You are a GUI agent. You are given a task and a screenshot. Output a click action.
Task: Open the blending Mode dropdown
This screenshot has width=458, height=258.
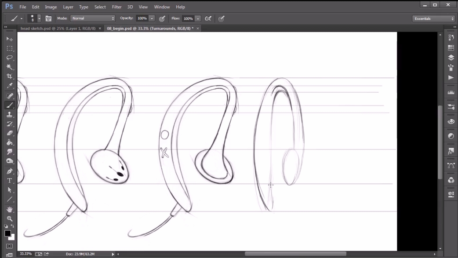(x=92, y=18)
